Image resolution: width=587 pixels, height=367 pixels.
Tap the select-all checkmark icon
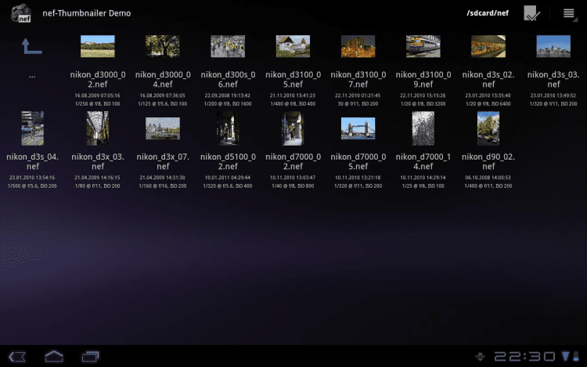[x=531, y=13]
